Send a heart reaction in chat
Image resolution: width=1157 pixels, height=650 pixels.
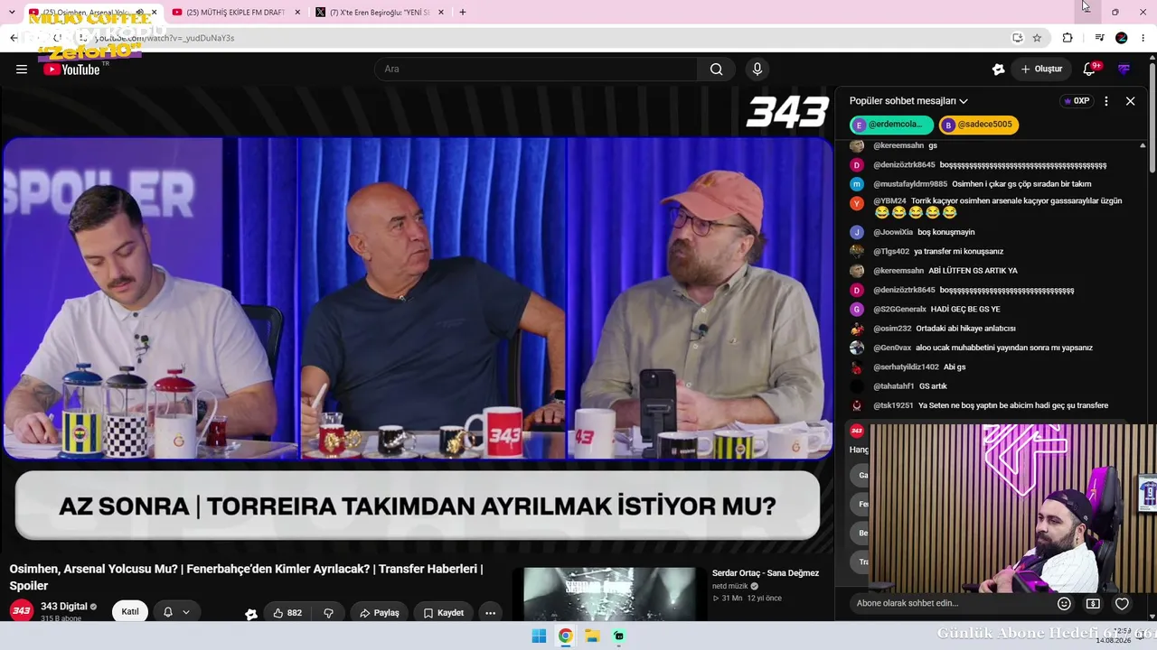point(1122,604)
